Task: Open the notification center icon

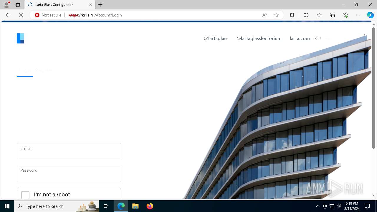Action: [367, 206]
